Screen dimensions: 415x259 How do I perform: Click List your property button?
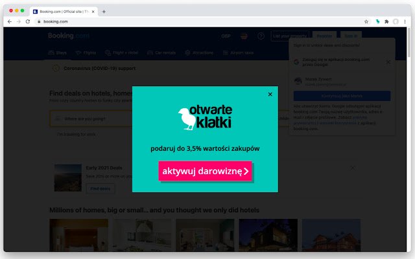(290, 36)
